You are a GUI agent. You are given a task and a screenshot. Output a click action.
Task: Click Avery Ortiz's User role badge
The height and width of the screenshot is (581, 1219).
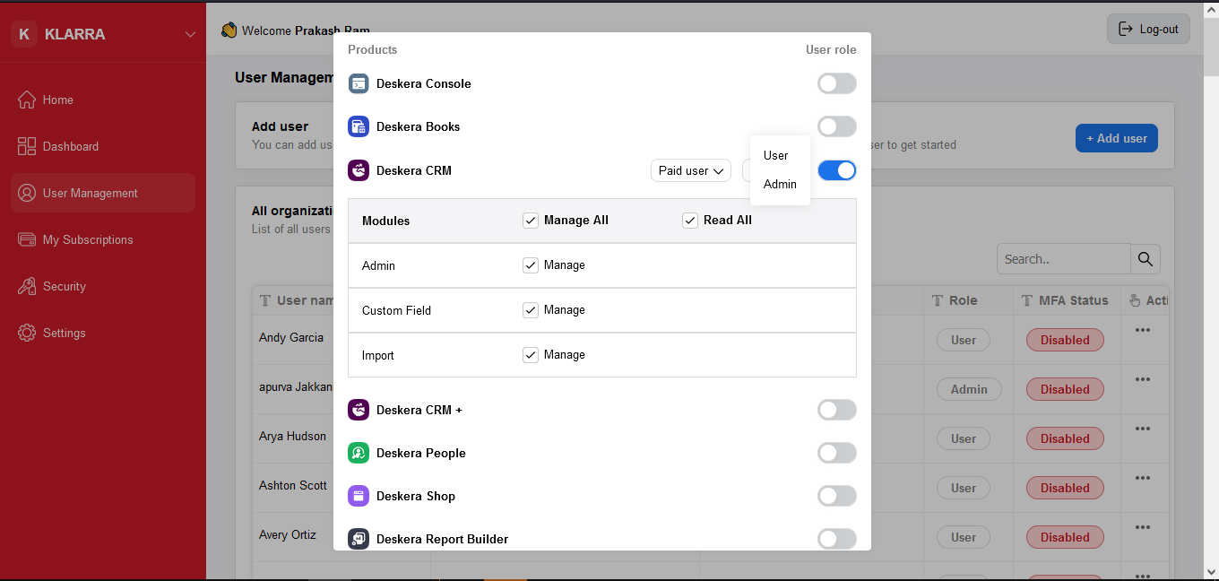[964, 537]
